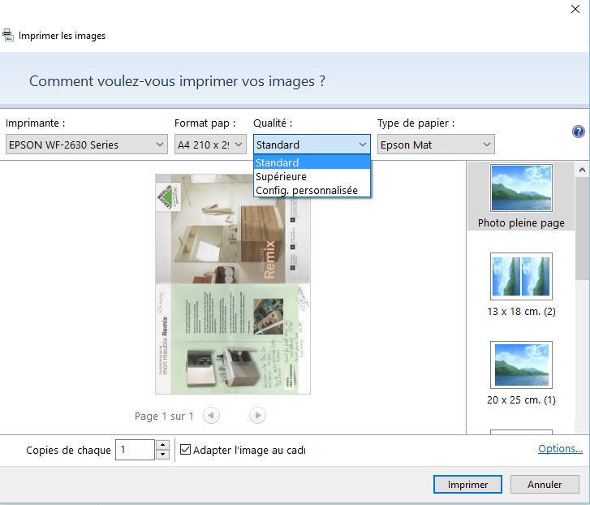590x505 pixels.
Task: Click the layout list scrollbar thumb
Action: coord(582,228)
